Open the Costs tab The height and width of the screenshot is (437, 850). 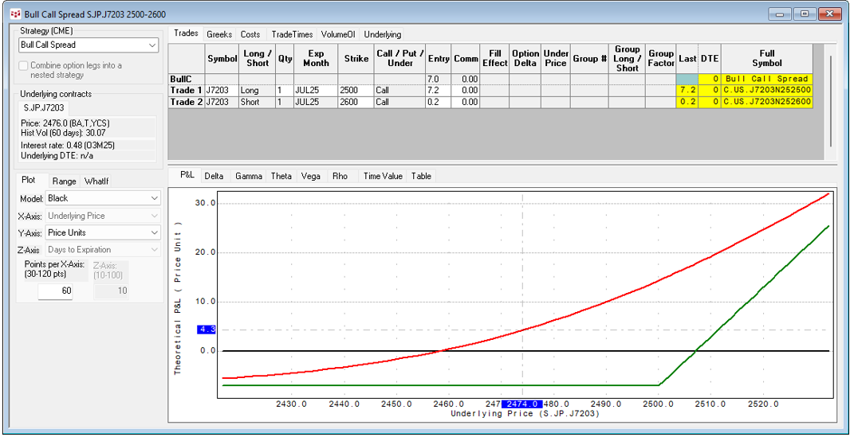250,34
